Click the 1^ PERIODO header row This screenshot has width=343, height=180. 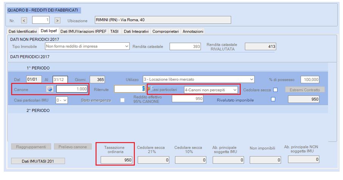tap(168, 68)
